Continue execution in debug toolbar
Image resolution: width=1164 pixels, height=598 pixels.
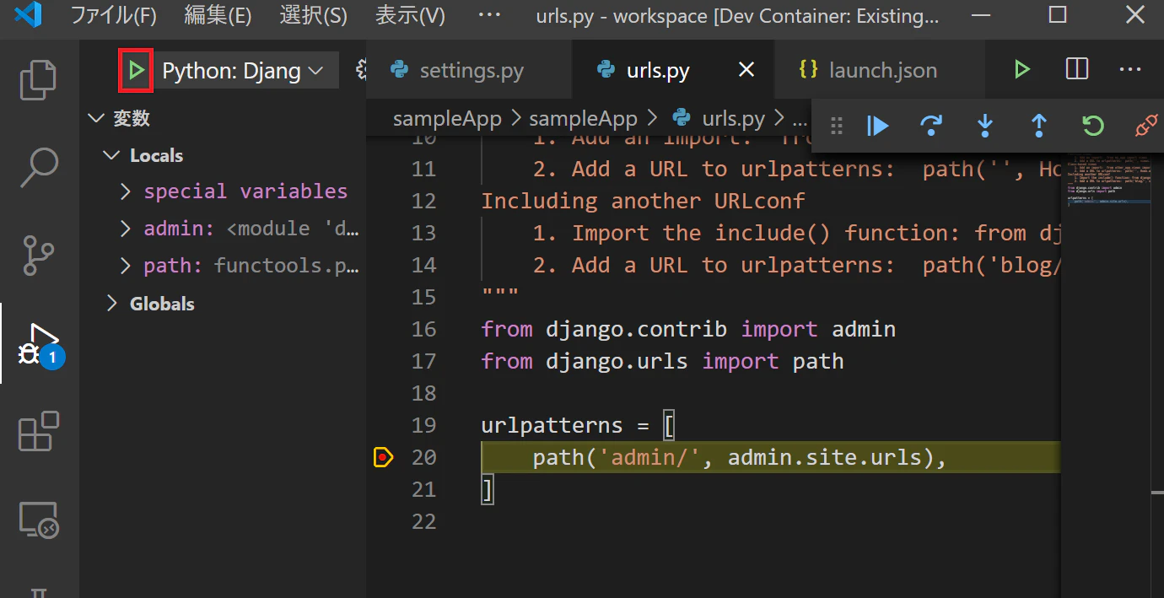pyautogui.click(x=878, y=127)
